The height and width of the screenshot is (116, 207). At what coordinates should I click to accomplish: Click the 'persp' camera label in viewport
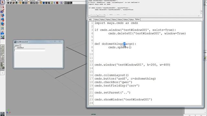pyautogui.click(x=93, y=114)
